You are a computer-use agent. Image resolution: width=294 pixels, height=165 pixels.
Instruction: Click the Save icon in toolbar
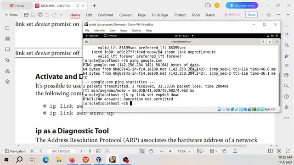pos(33,15)
